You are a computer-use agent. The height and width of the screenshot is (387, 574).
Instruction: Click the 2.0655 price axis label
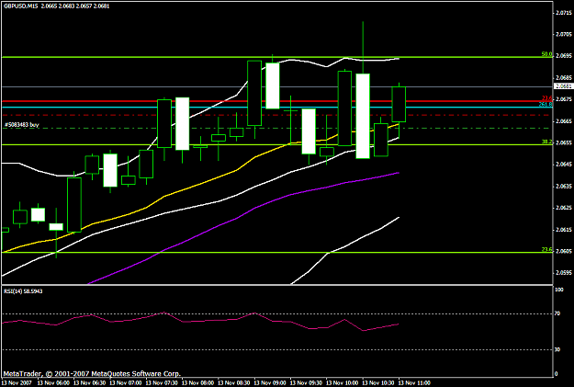coord(563,142)
